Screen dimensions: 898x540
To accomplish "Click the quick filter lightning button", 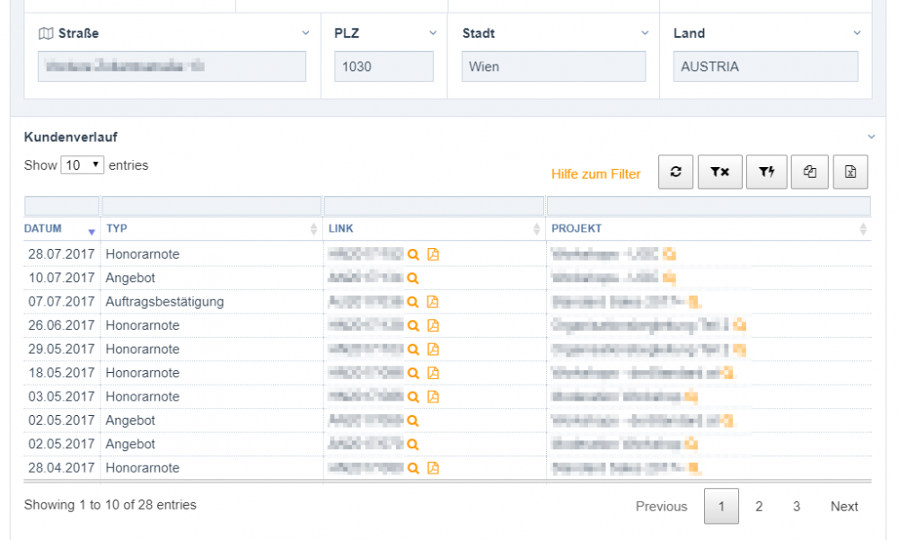I will (766, 173).
